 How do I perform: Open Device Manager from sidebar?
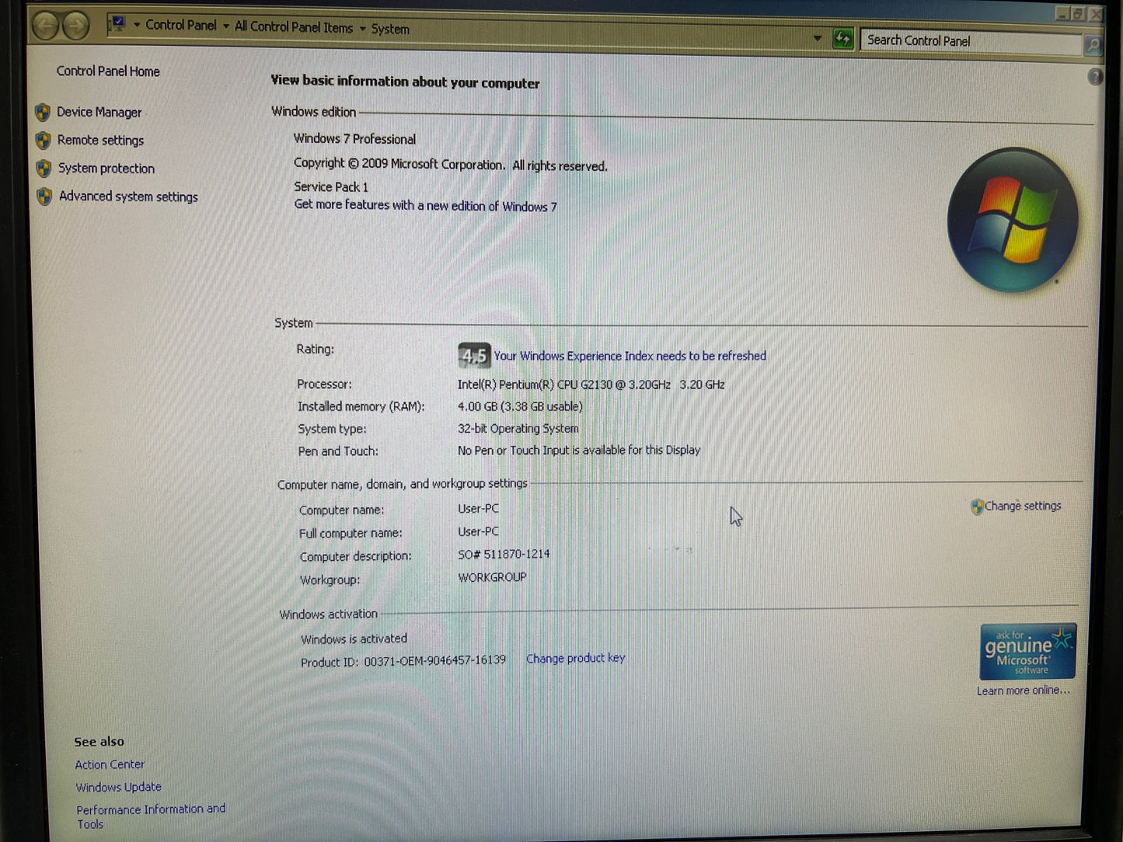coord(99,112)
